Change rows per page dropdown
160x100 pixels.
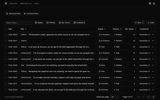[114, 97]
